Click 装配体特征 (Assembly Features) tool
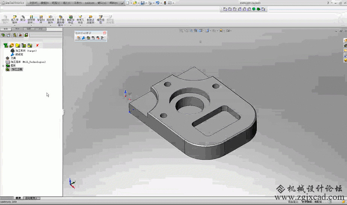The width and height of the screenshot is (347, 205). (x=71, y=19)
